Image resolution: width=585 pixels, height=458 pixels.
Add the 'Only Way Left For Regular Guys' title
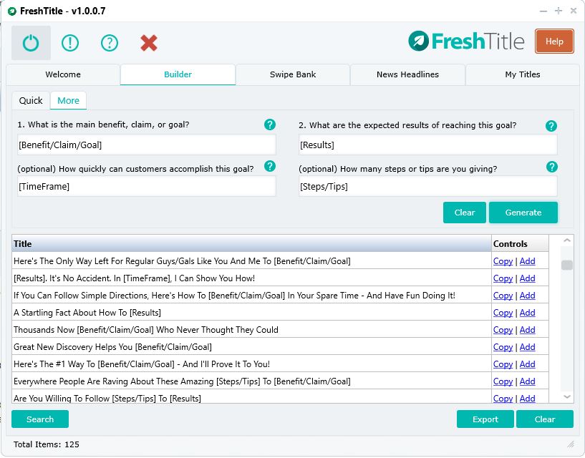[x=528, y=261]
